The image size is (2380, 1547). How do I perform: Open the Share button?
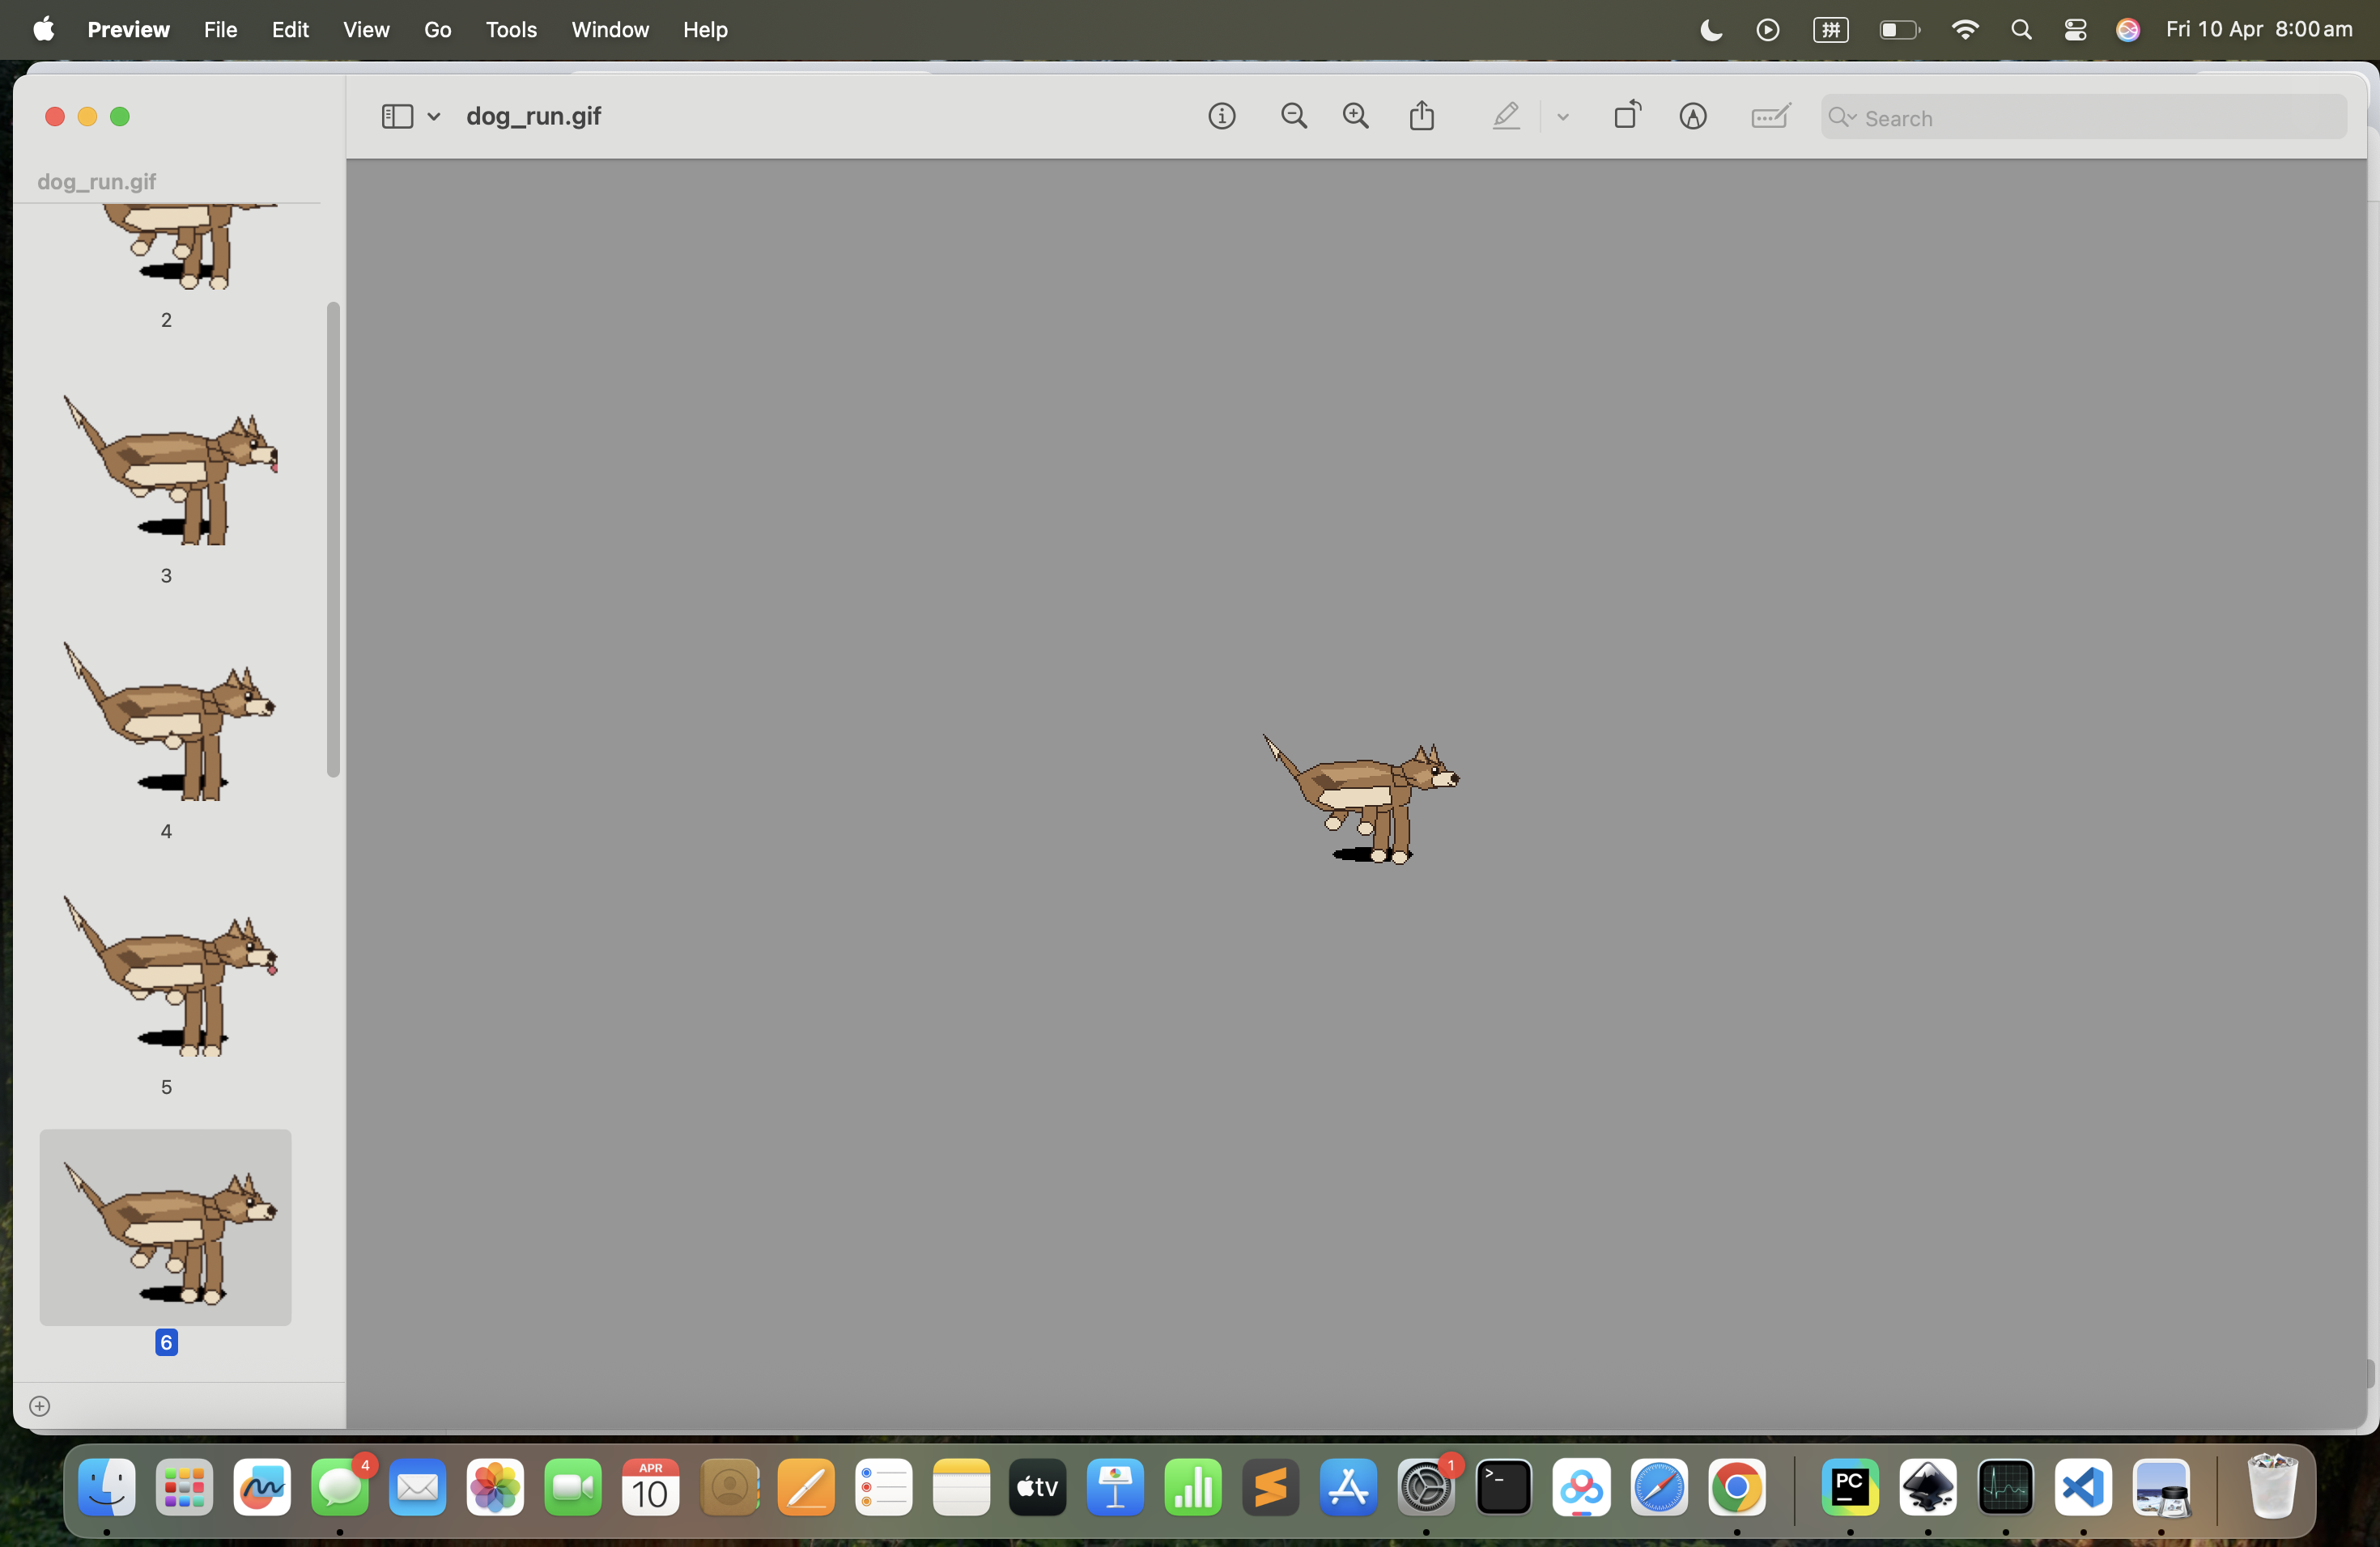point(1422,116)
